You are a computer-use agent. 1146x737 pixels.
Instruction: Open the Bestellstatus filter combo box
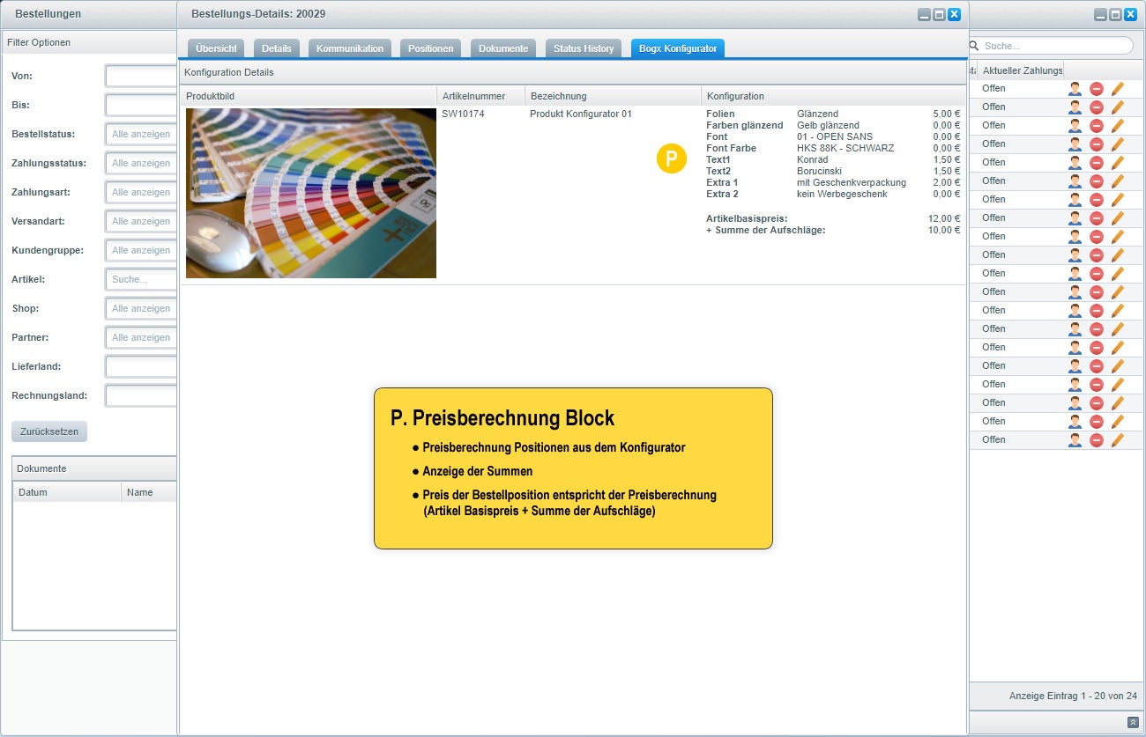point(141,134)
